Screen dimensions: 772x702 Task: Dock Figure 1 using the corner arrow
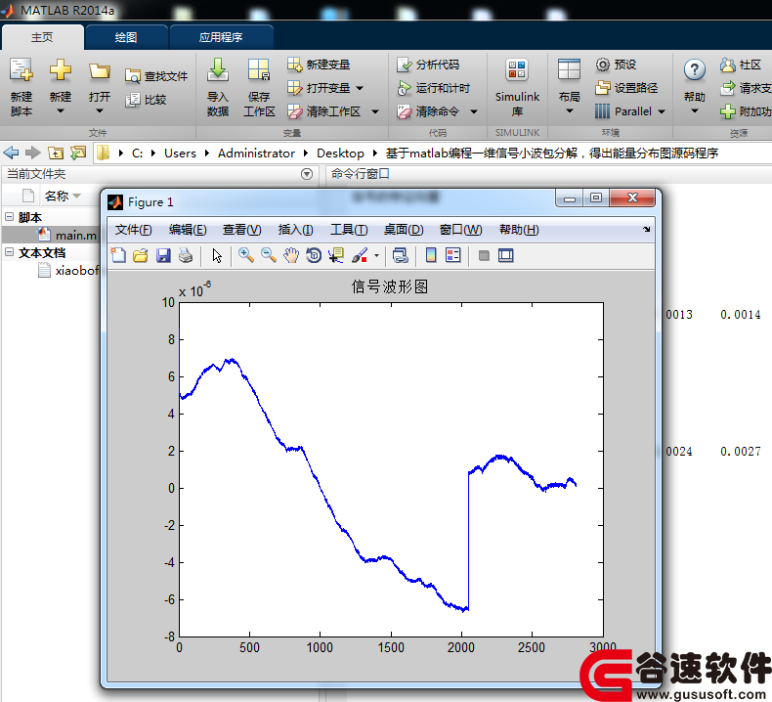pos(647,229)
